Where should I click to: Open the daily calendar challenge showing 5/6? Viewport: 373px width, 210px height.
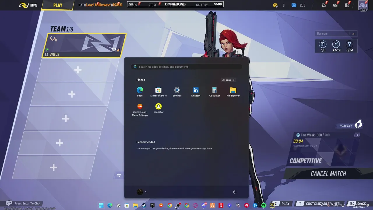[x=323, y=46]
